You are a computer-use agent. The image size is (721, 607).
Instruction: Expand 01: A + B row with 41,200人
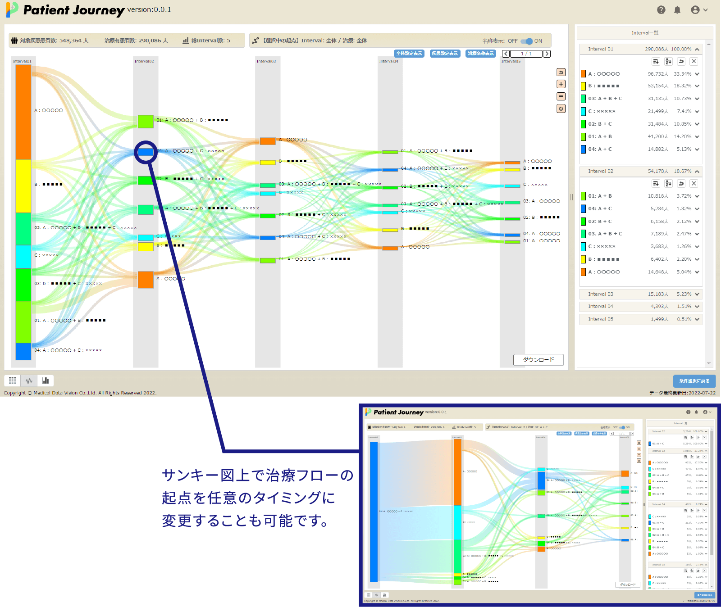point(697,136)
